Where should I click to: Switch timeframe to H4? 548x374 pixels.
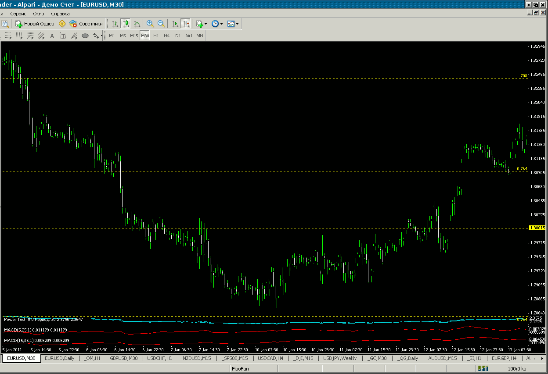(167, 36)
